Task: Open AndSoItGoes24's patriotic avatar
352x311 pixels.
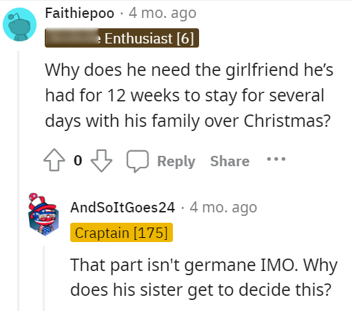Action: 43,214
